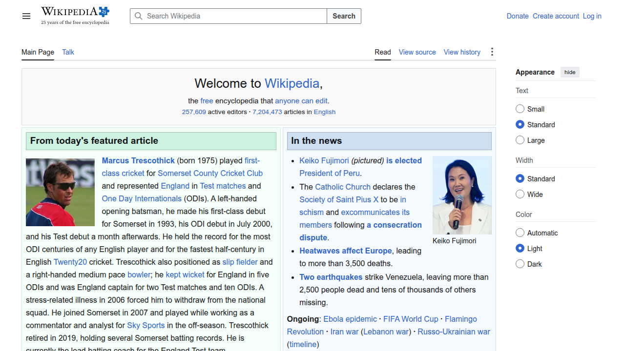Open the Ebola epidemic link

(350, 319)
